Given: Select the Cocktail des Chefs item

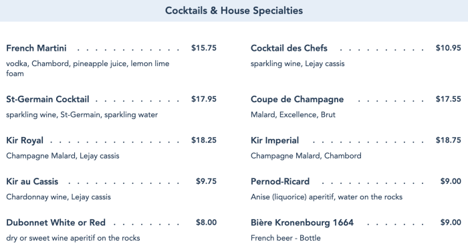Looking at the screenshot, I should pos(289,48).
